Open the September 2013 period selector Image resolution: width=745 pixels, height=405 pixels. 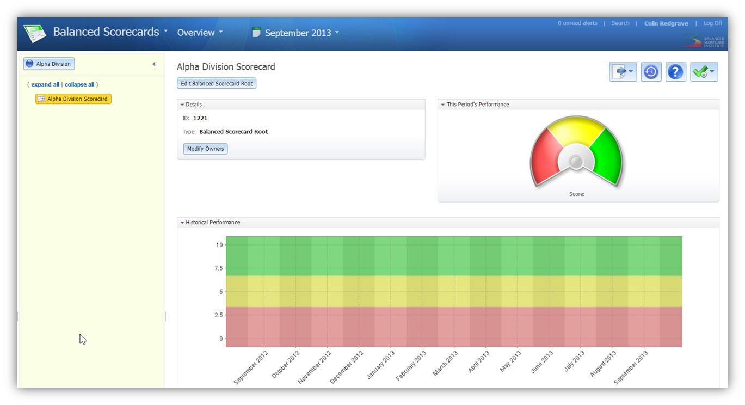pyautogui.click(x=301, y=33)
